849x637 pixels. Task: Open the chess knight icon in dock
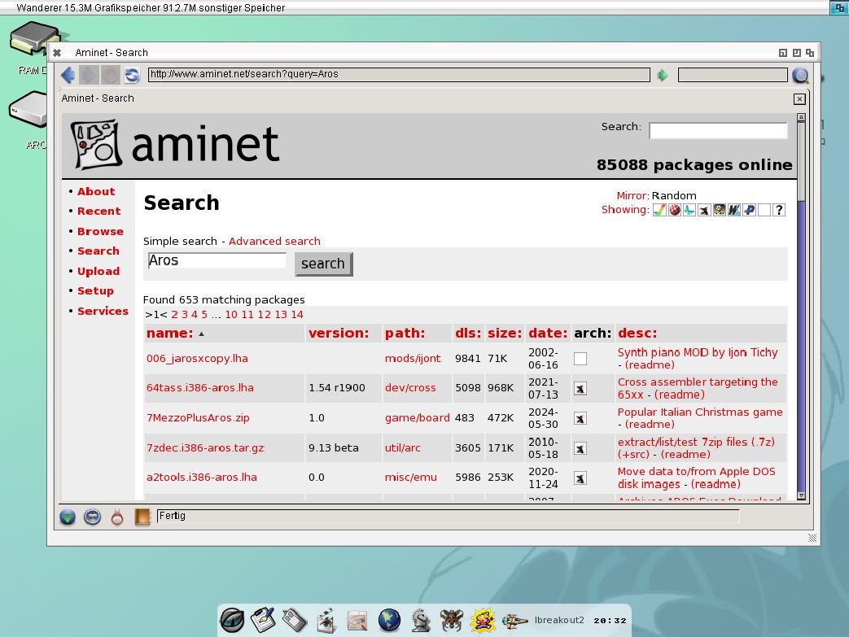point(421,620)
